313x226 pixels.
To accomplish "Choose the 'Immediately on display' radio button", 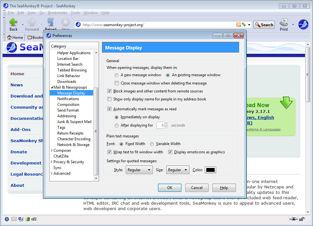I will pyautogui.click(x=116, y=117).
